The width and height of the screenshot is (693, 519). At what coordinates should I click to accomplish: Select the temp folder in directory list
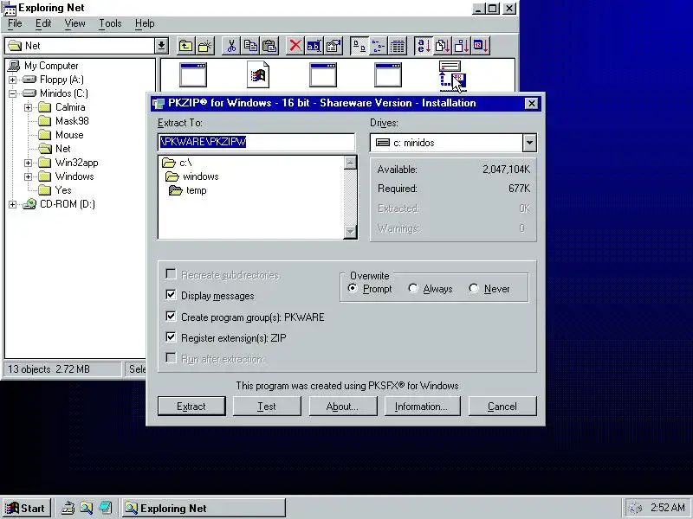(188, 190)
